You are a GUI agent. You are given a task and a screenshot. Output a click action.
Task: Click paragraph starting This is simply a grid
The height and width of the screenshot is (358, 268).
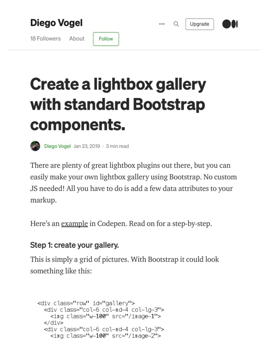pyautogui.click(x=125, y=265)
